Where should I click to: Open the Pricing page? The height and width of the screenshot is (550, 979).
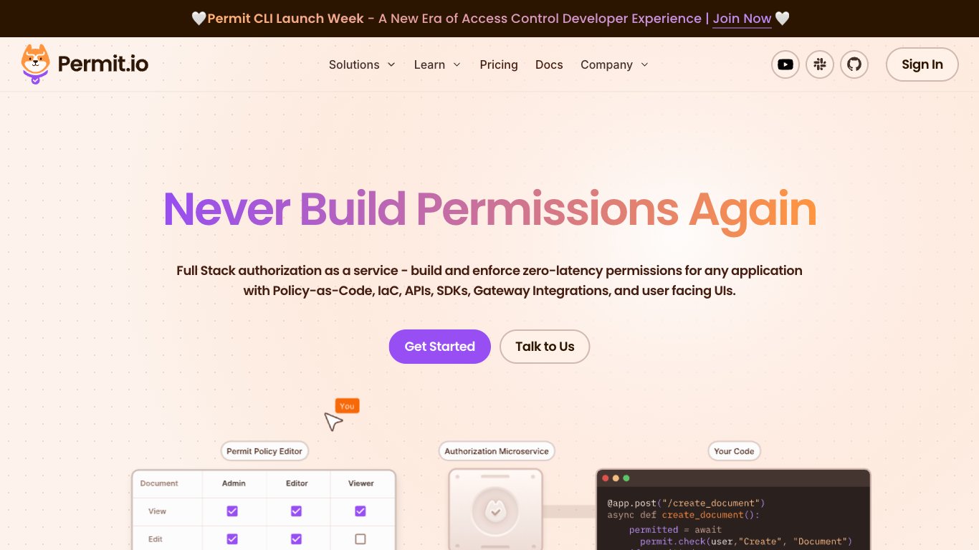tap(499, 64)
